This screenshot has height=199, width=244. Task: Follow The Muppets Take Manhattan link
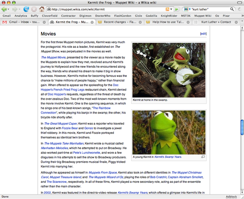pos(64,143)
